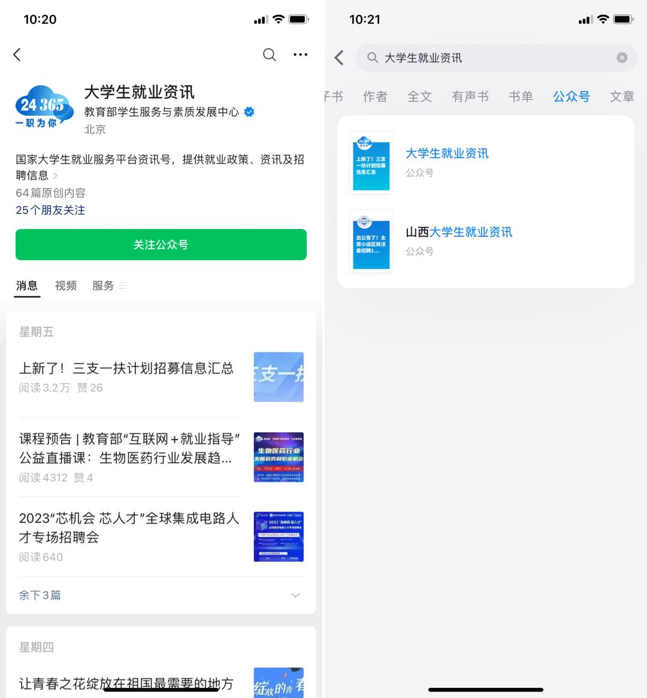This screenshot has width=647, height=698.
Task: Select the 有声书 search filter tab
Action: [470, 96]
